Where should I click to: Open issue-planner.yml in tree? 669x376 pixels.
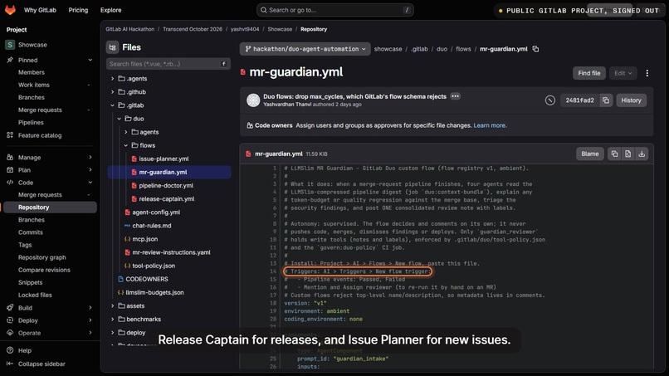(x=164, y=159)
